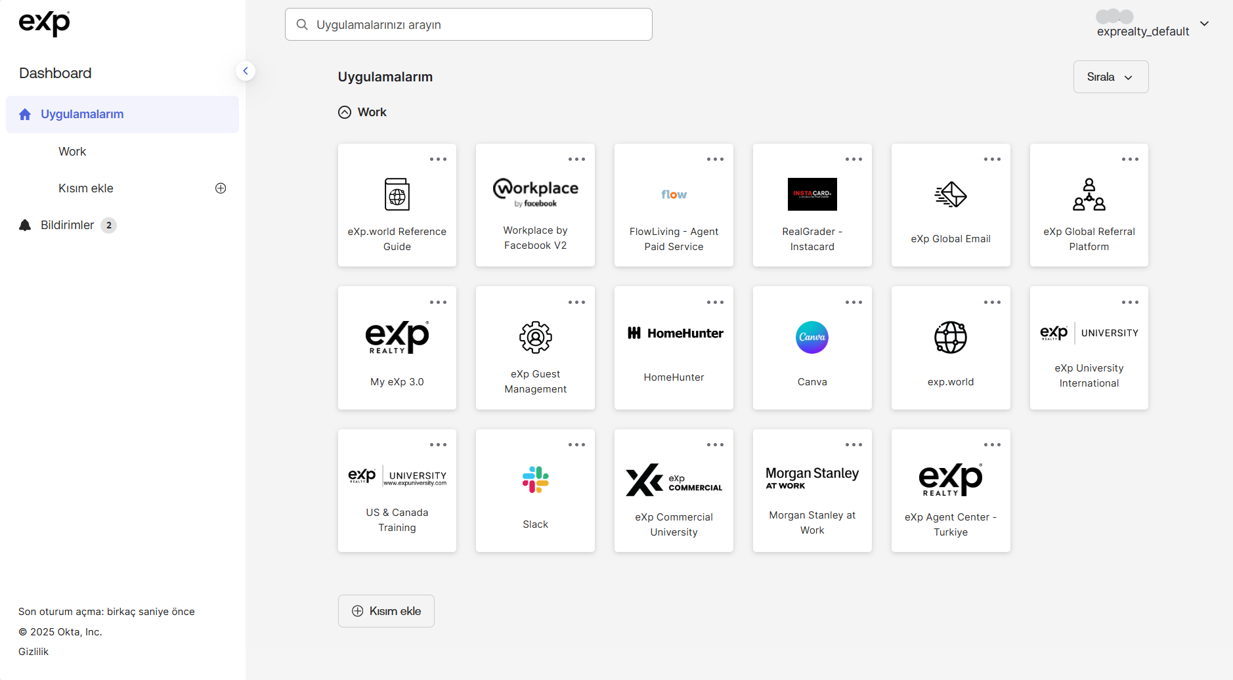Launch the My eXp 3.0 logo
Screen dimensions: 1233x680
(x=397, y=337)
